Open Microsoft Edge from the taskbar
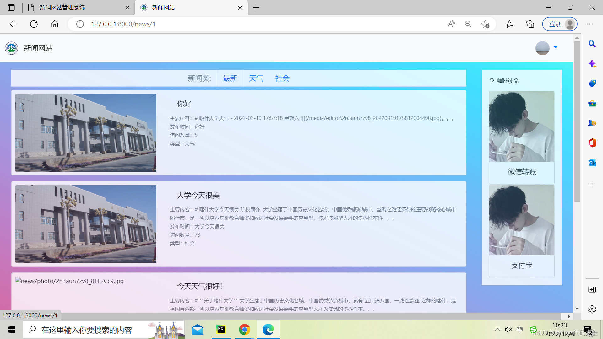 click(268, 330)
